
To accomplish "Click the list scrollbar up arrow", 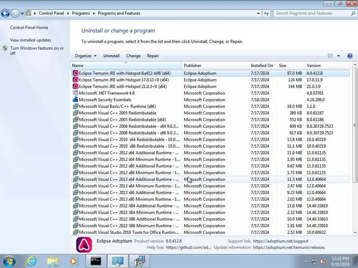I will pos(355,65).
